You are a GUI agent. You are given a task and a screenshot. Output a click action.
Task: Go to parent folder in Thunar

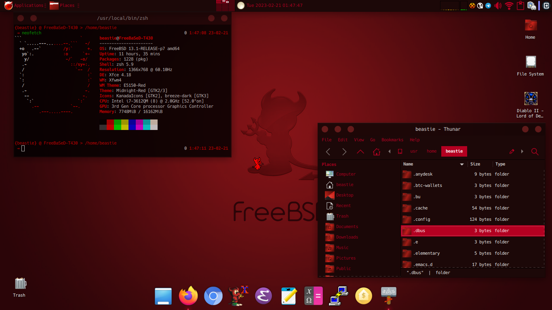(x=360, y=152)
